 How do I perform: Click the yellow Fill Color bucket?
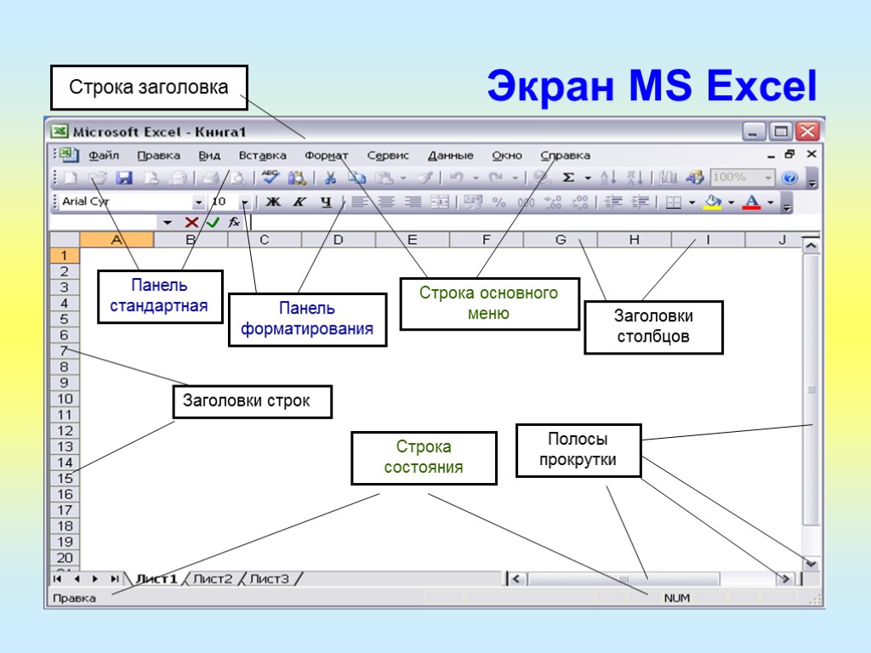tap(713, 202)
